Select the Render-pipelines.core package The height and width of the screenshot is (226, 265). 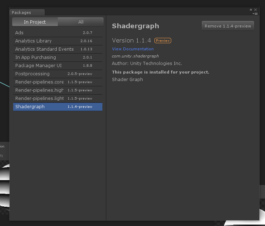click(58, 82)
